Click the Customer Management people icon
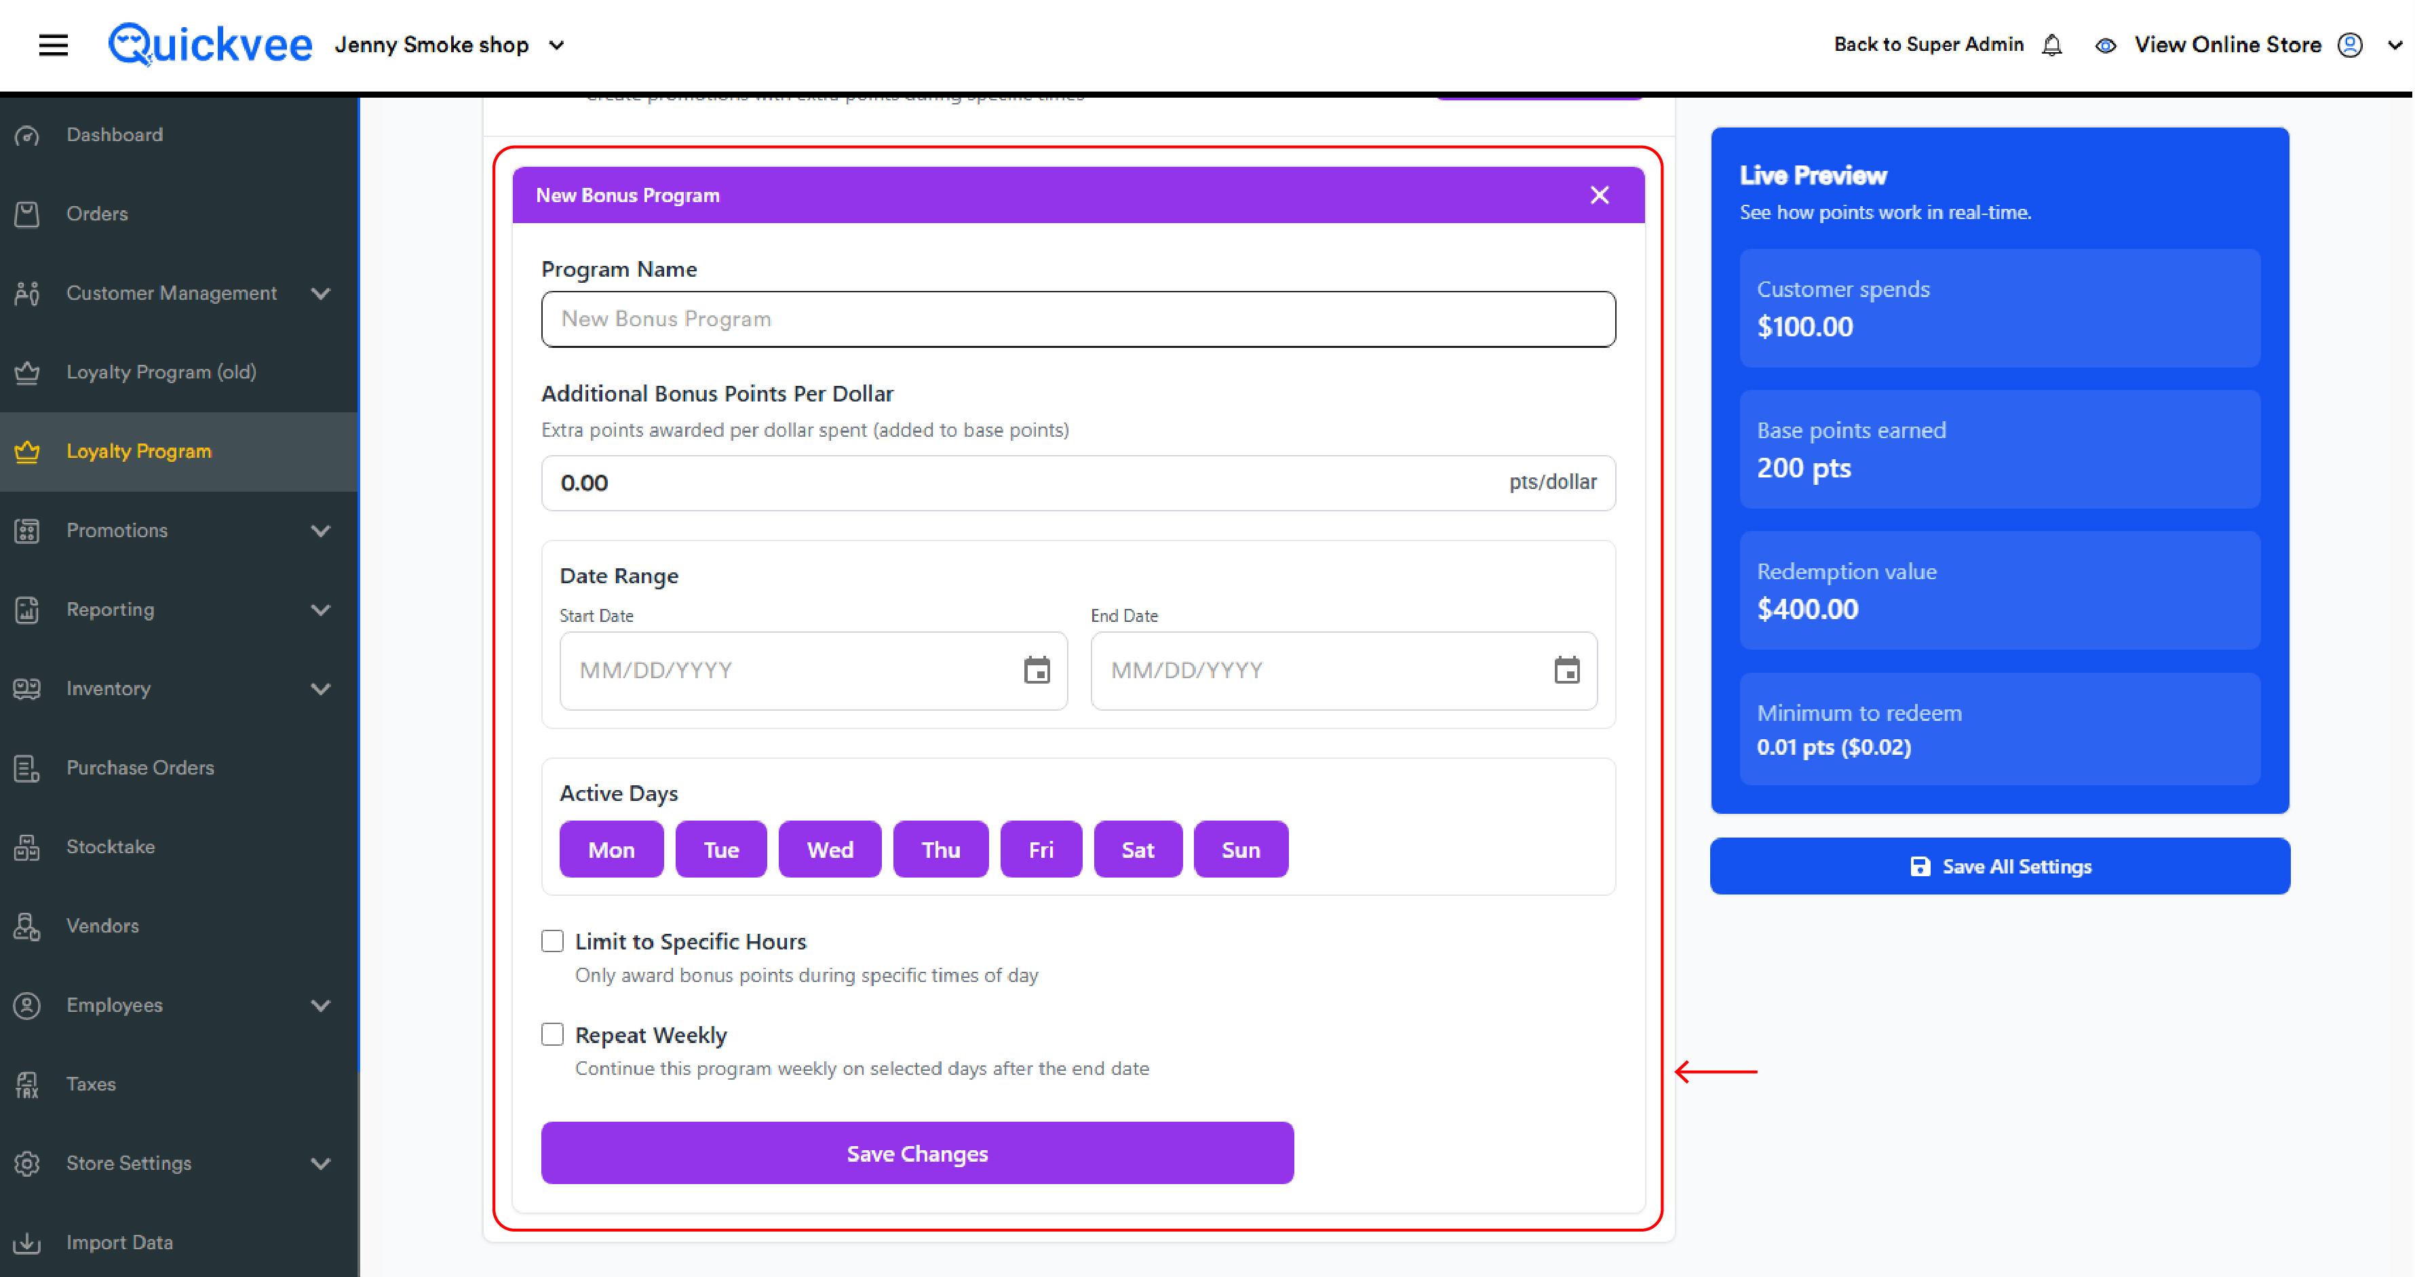The image size is (2415, 1277). coord(27,293)
